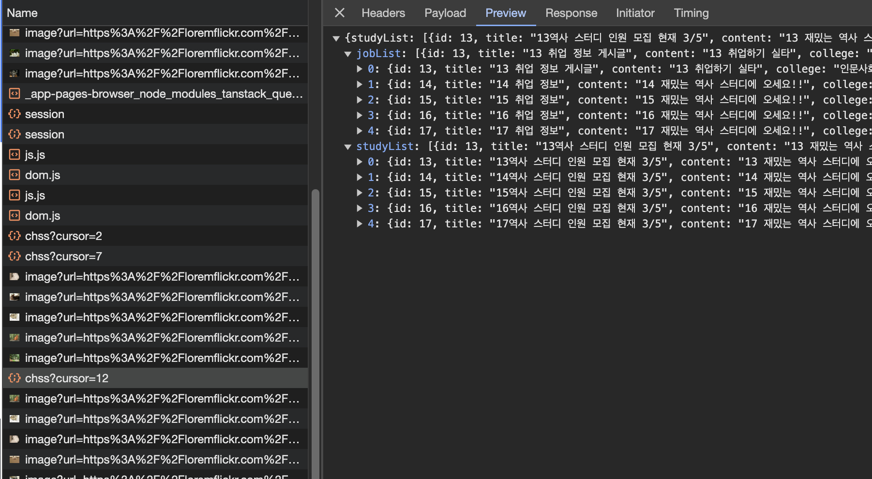Select the first session request
The height and width of the screenshot is (479, 872).
pyautogui.click(x=155, y=114)
